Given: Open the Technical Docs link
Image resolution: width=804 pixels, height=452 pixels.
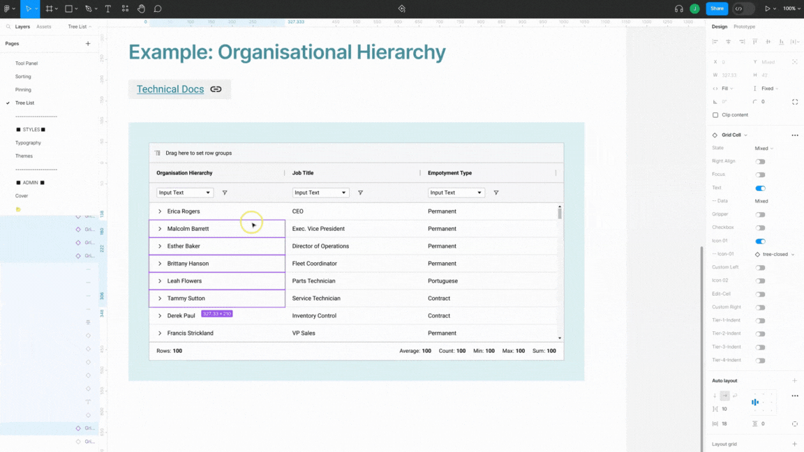Looking at the screenshot, I should click(x=170, y=89).
